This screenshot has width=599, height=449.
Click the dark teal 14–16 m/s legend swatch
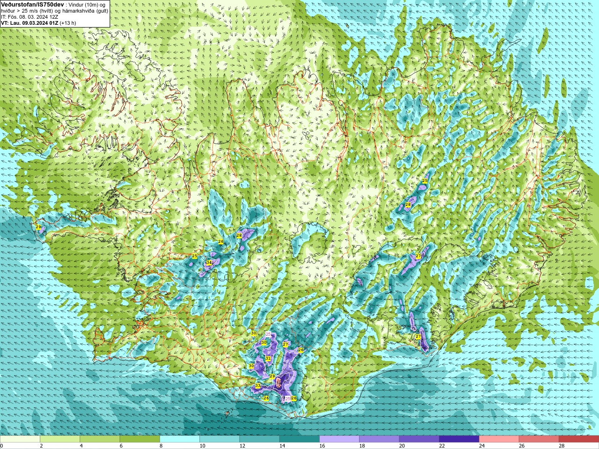point(299,439)
